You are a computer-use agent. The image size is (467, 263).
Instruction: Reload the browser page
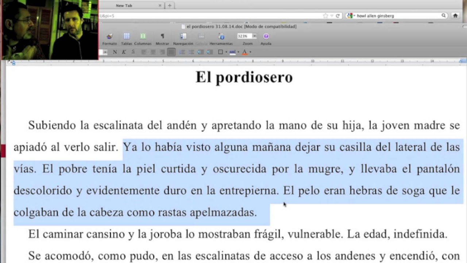tap(337, 16)
